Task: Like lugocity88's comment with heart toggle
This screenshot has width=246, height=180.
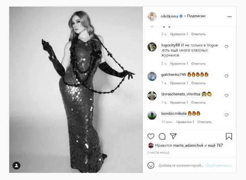Action: [x=227, y=47]
